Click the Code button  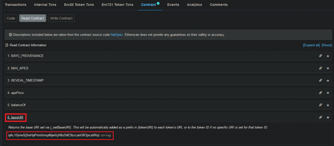[x=11, y=18]
